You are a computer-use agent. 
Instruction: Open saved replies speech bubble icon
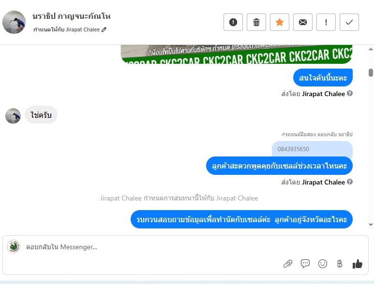tap(305, 264)
